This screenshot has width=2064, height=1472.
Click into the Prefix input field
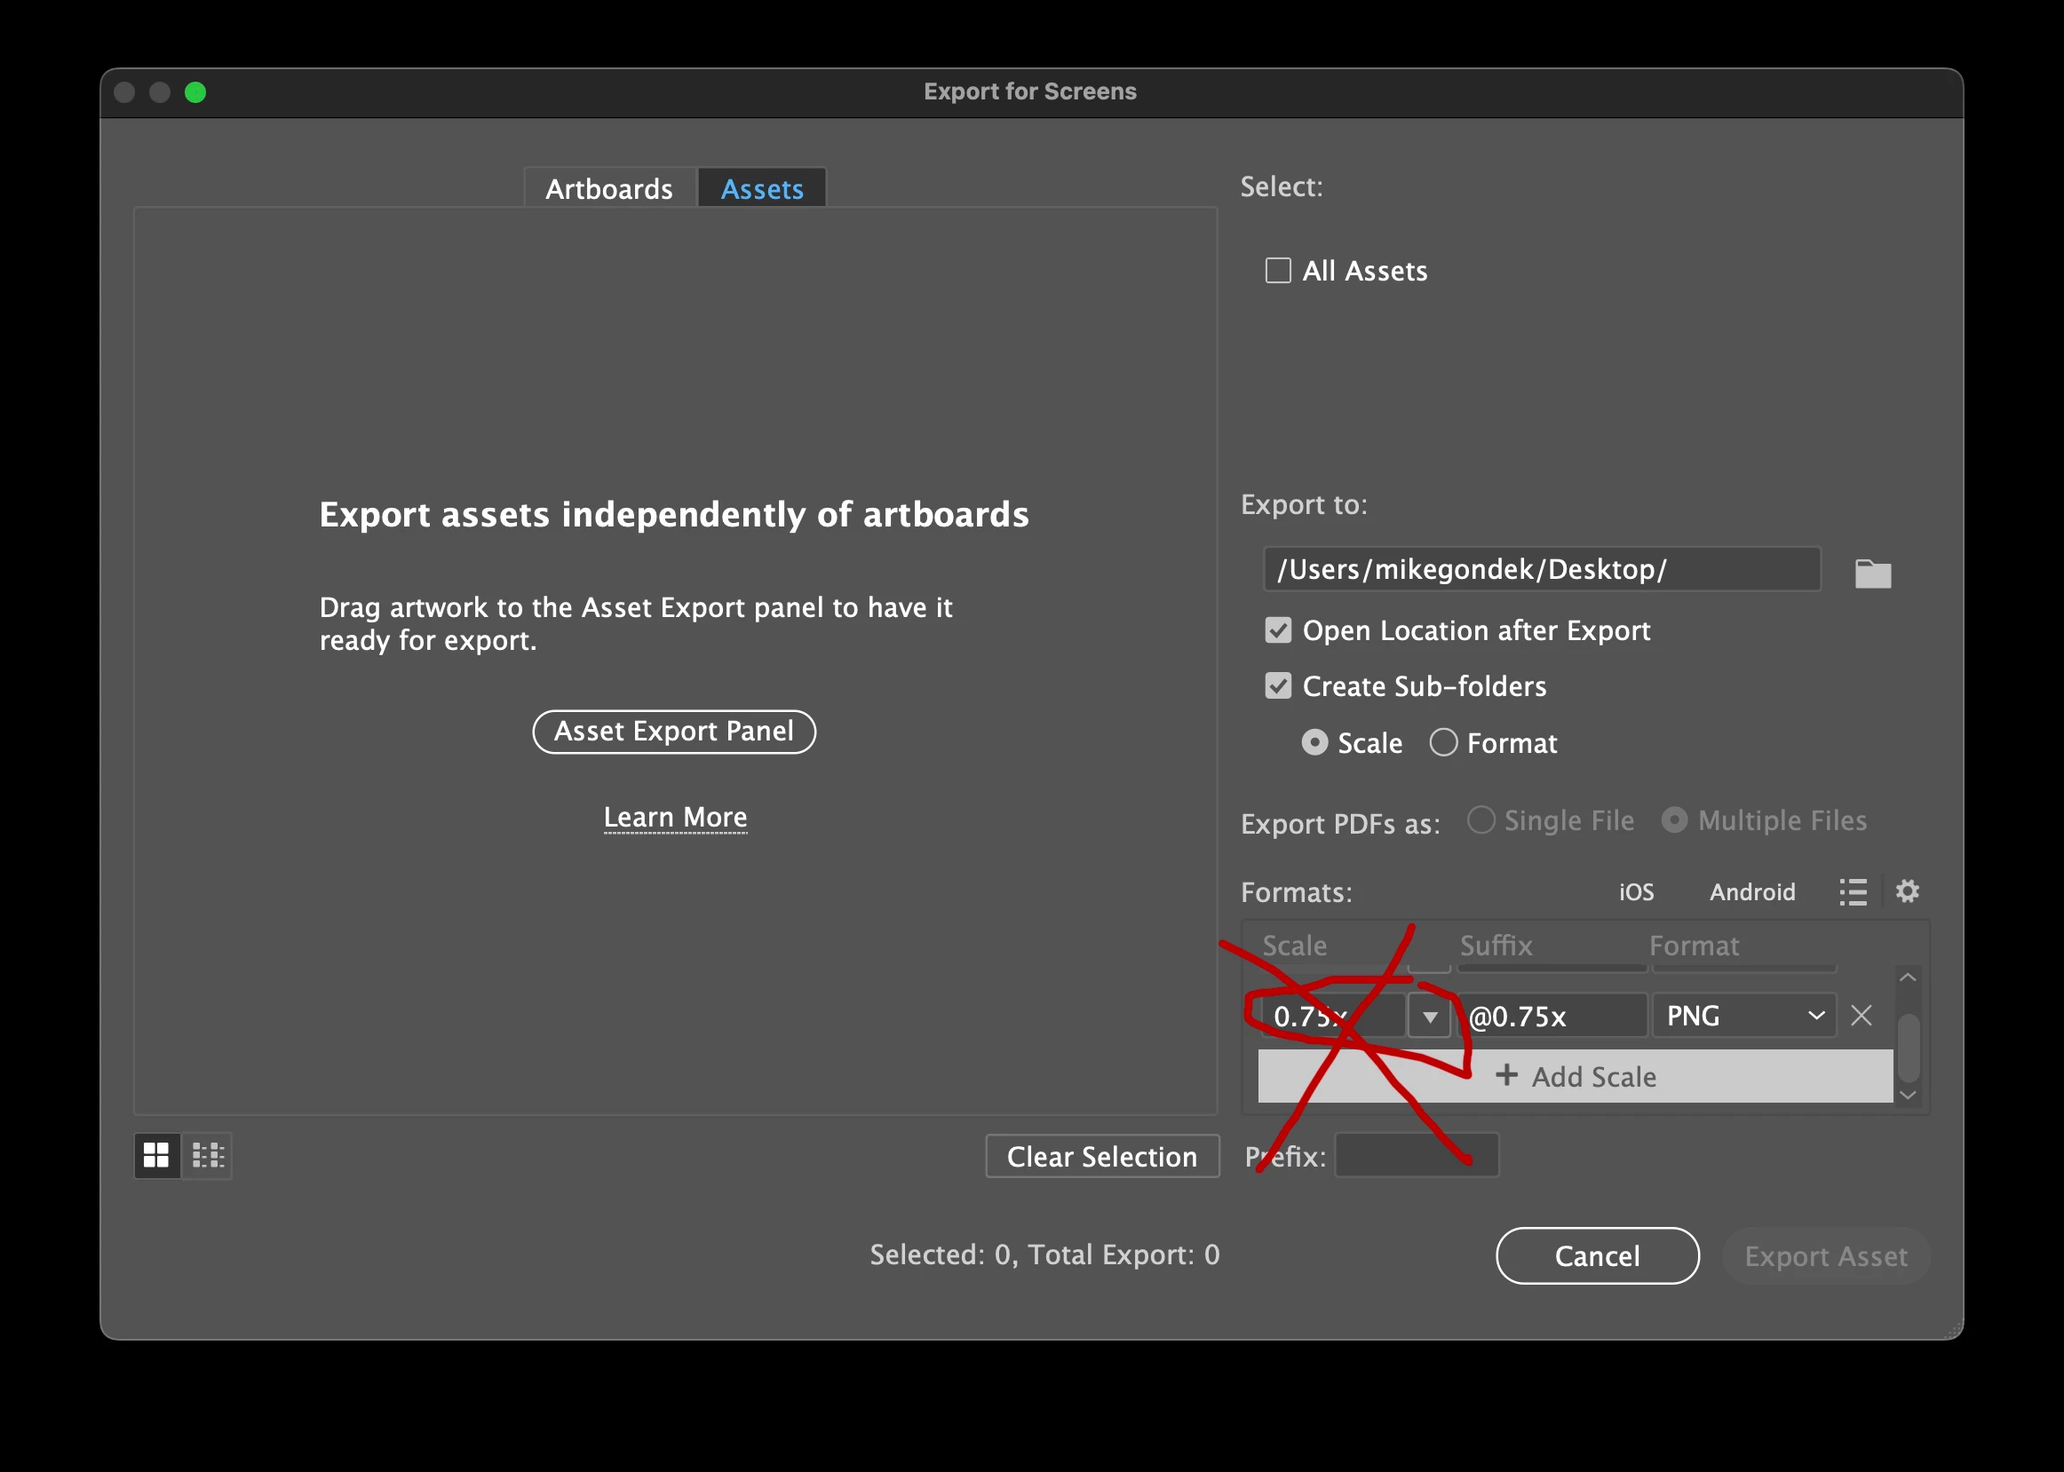1416,1156
